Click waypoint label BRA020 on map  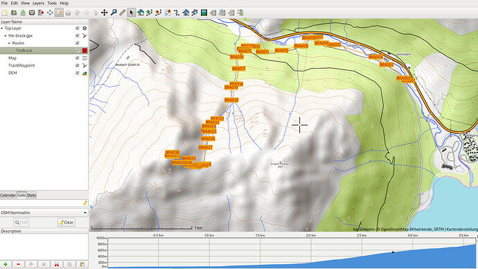click(x=231, y=100)
